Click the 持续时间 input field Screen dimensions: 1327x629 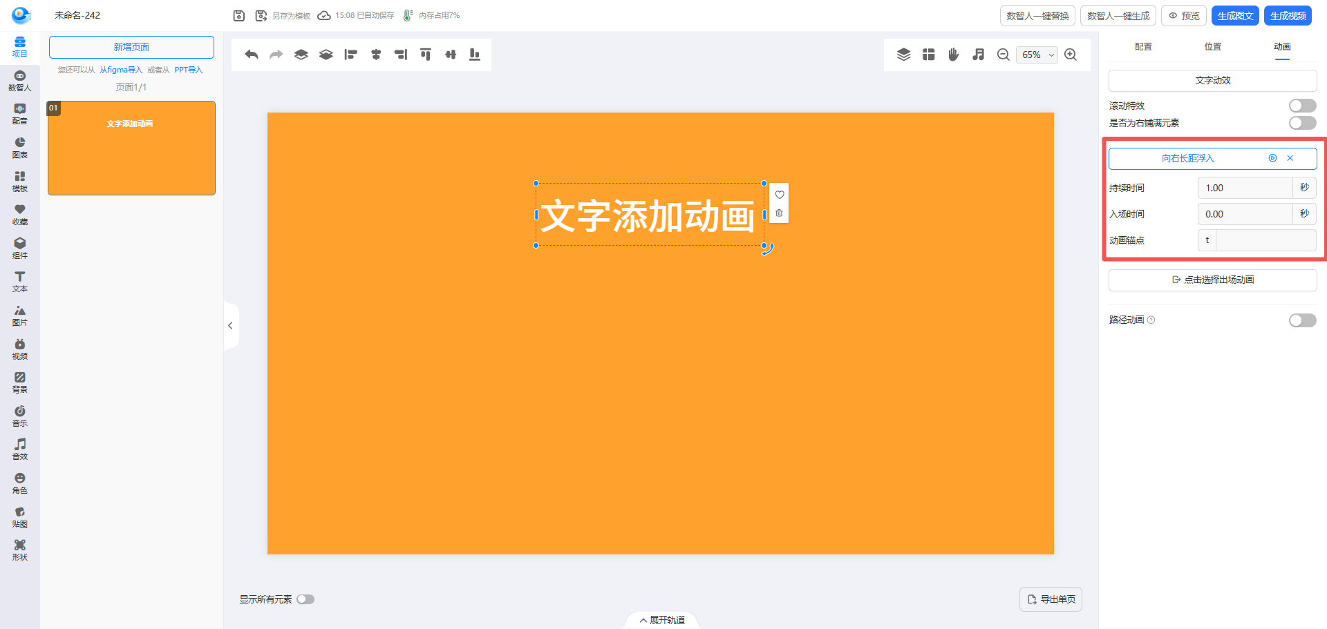pos(1245,188)
